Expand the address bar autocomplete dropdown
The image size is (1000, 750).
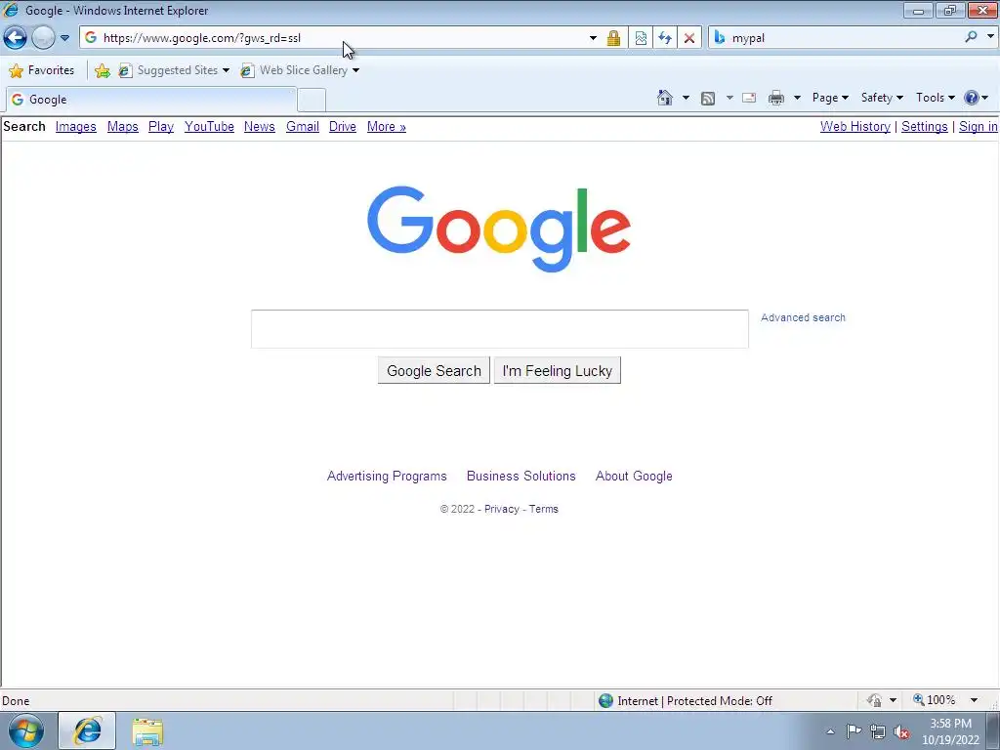(x=593, y=38)
